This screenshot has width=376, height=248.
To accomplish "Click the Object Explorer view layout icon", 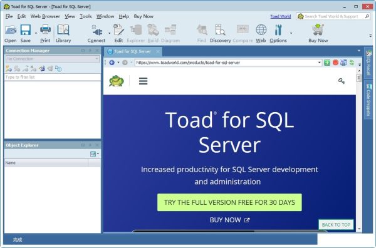I will click(93, 154).
